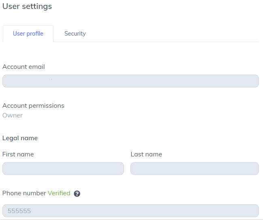Select the User profile tab

tap(28, 34)
